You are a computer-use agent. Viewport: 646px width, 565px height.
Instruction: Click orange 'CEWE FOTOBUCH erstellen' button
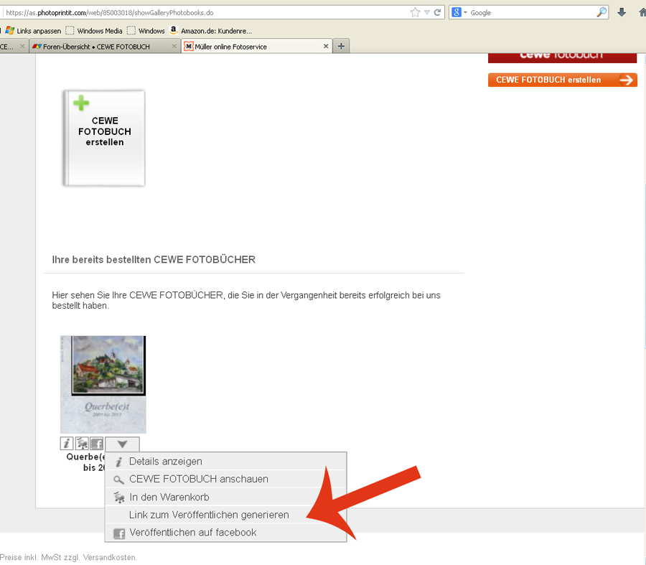[x=562, y=80]
